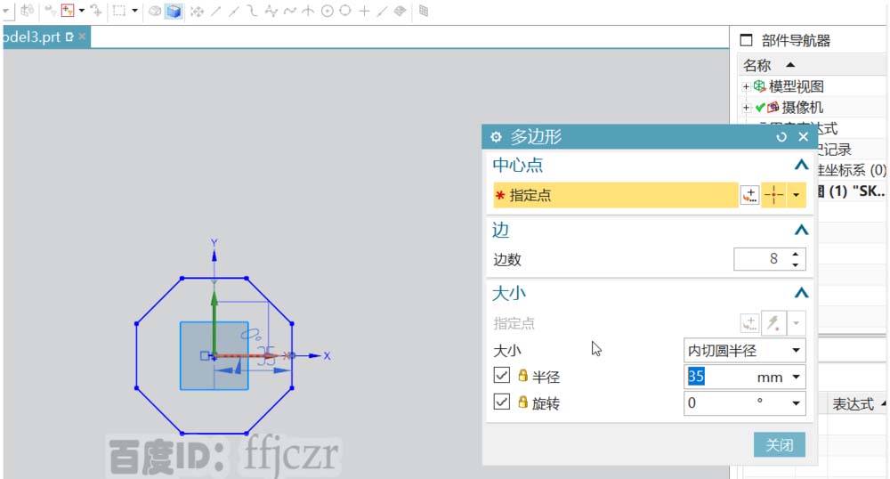Toggle the line end point snap icon
The height and width of the screenshot is (479, 890).
click(215, 11)
